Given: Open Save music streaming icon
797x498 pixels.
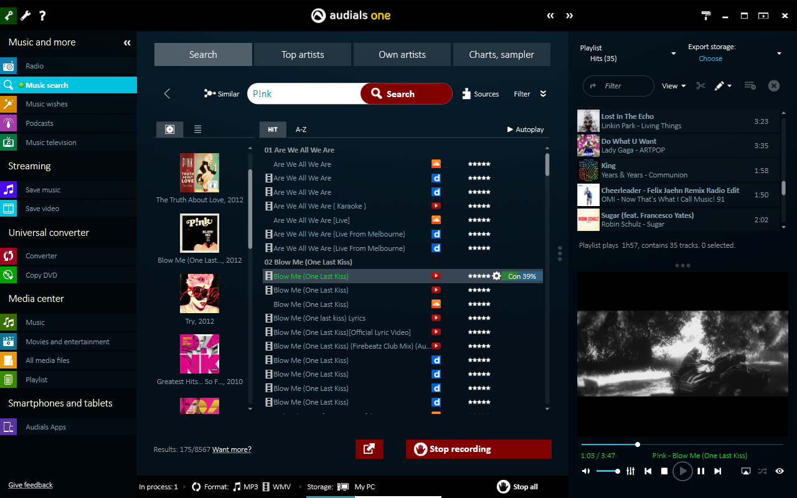Looking at the screenshot, I should [9, 190].
